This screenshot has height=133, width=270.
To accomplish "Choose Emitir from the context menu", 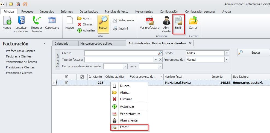I will (129, 127).
